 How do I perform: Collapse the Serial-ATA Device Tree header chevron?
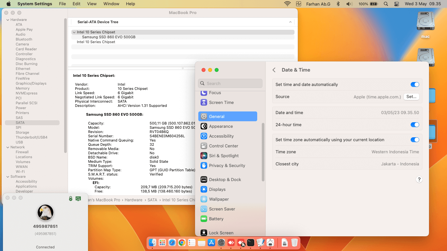point(290,22)
